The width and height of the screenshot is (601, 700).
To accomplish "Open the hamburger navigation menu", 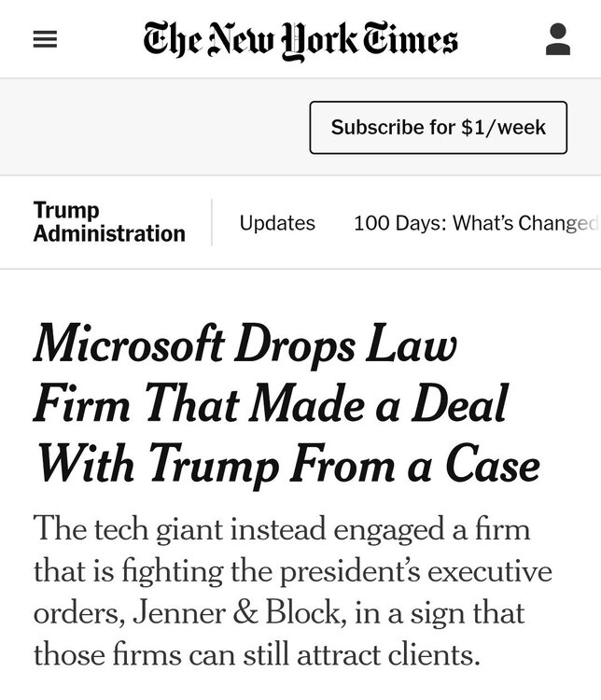I will point(45,40).
